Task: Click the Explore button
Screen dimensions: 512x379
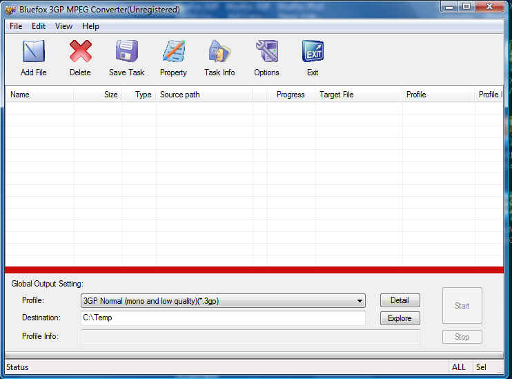Action: 400,318
